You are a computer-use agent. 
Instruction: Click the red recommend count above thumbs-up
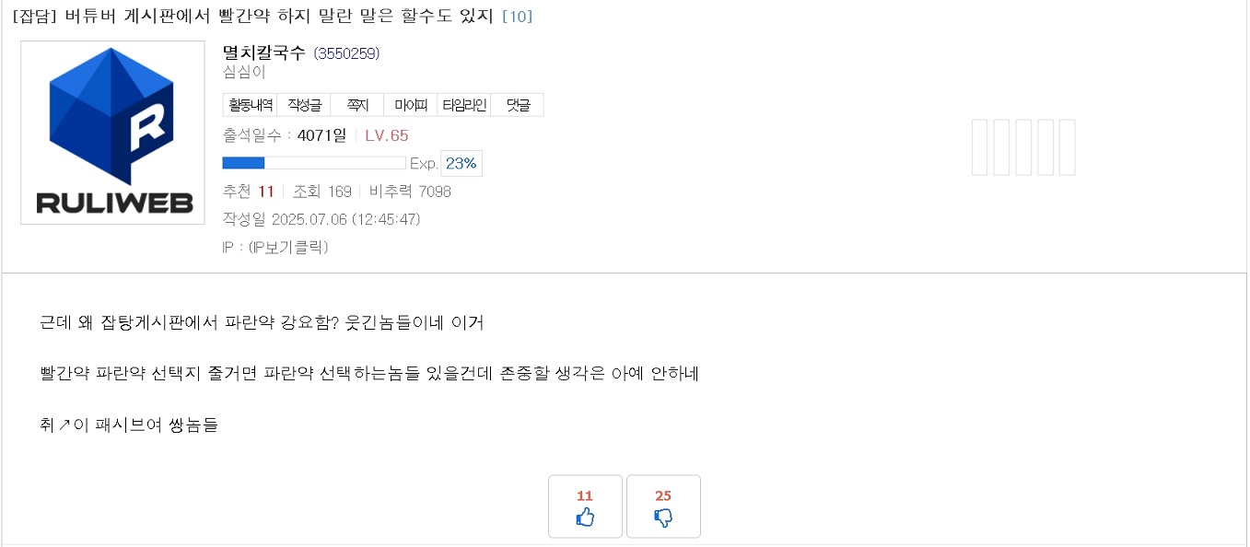585,495
